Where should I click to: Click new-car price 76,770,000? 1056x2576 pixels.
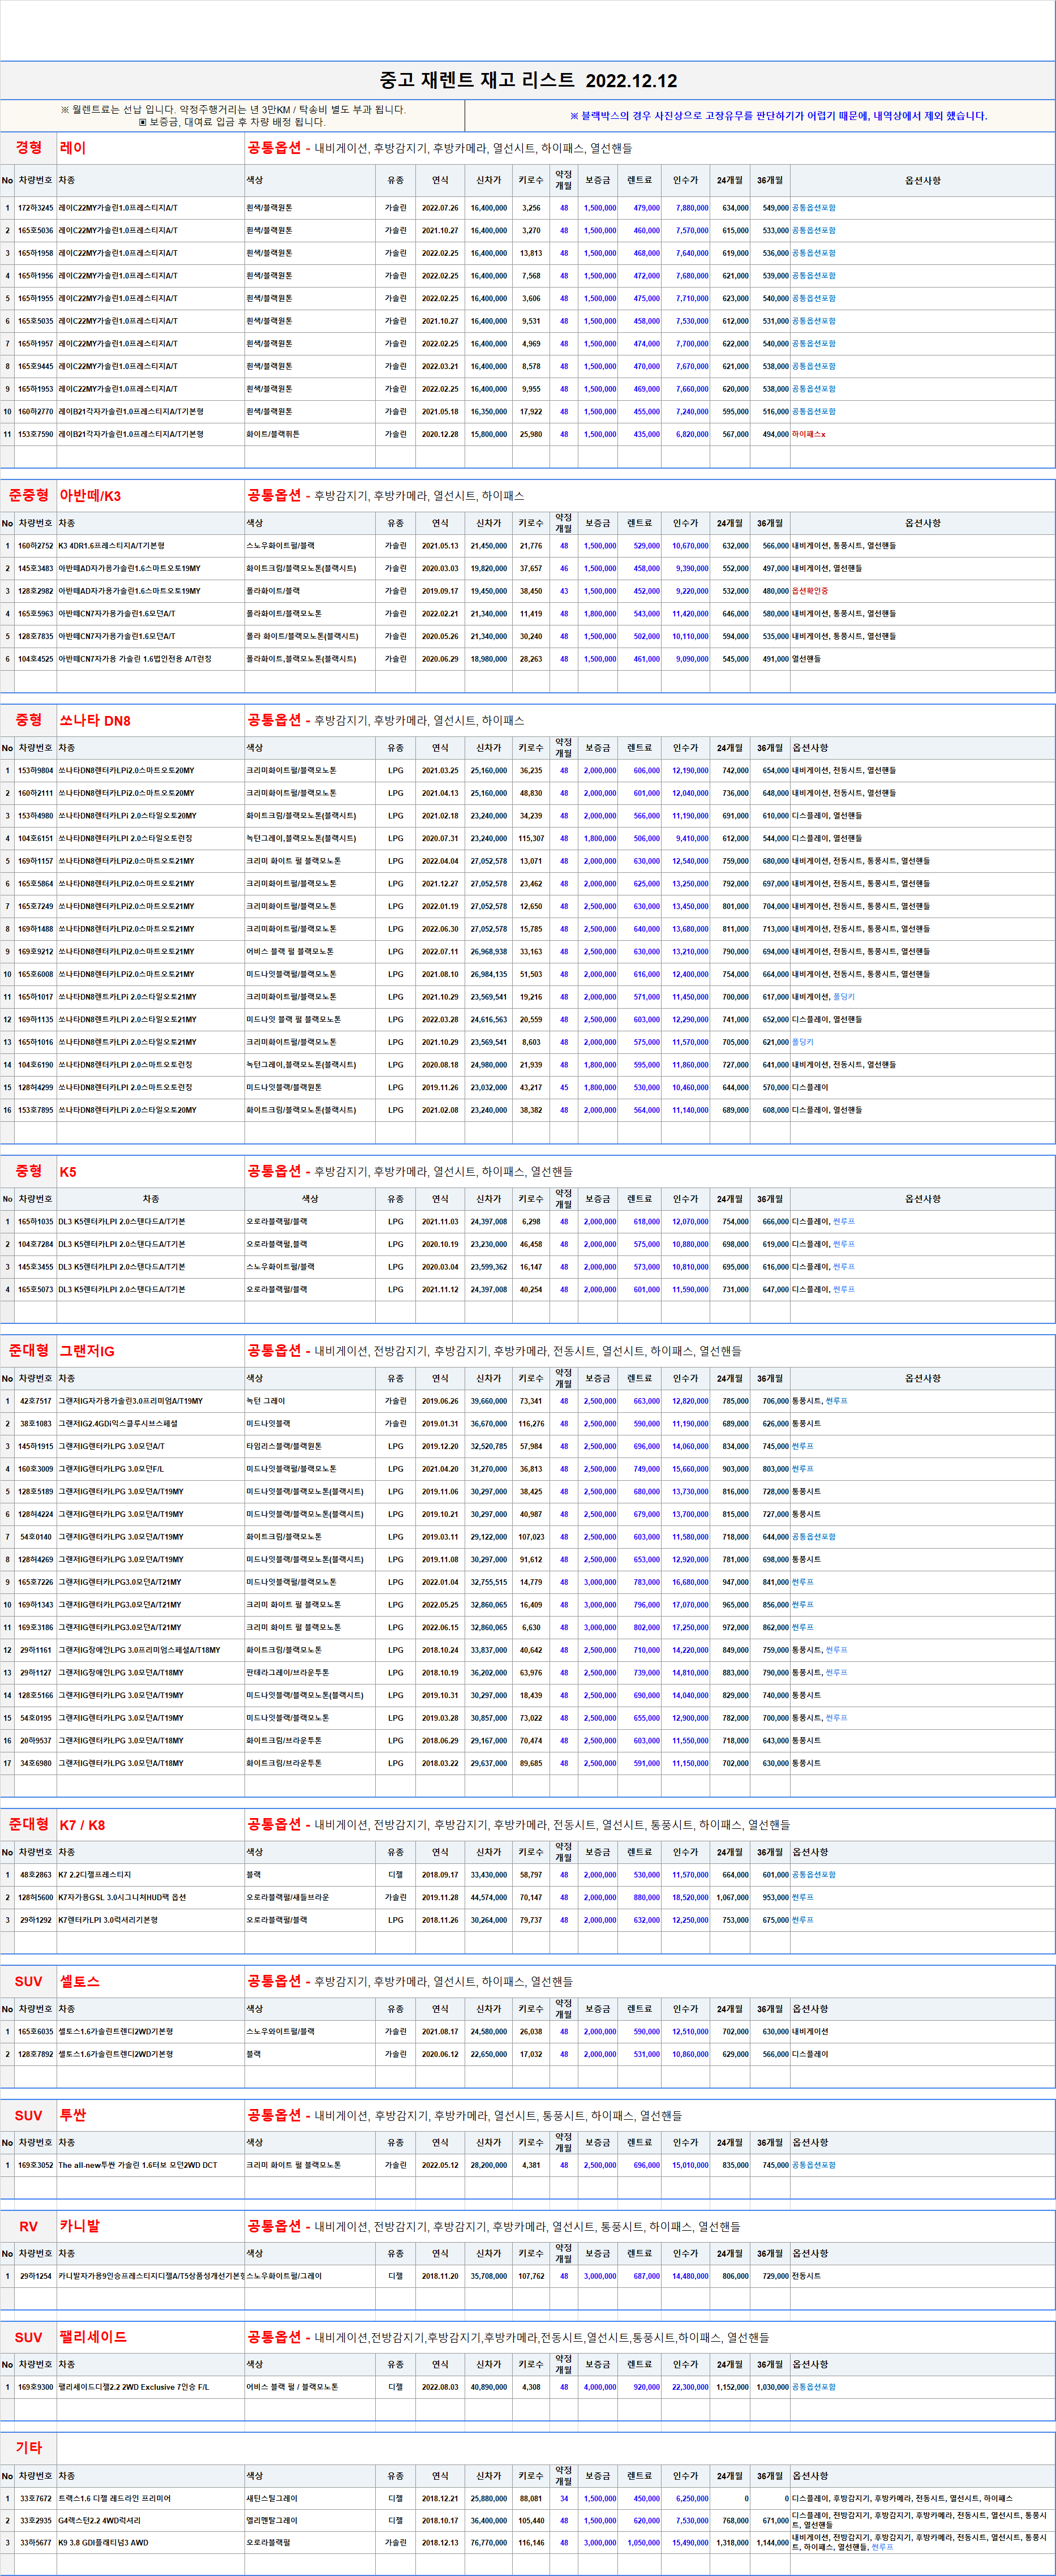click(489, 2543)
